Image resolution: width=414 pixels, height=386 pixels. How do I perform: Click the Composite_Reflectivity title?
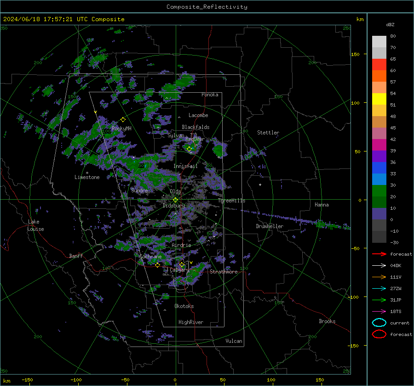coord(207,7)
